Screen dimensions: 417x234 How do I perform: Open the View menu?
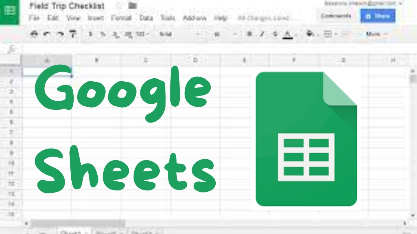coord(73,18)
